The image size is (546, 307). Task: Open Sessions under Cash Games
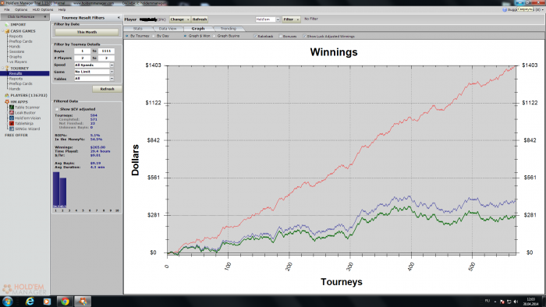16,51
